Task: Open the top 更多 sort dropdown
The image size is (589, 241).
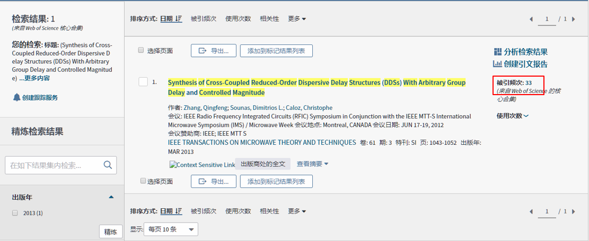Action: [x=297, y=19]
